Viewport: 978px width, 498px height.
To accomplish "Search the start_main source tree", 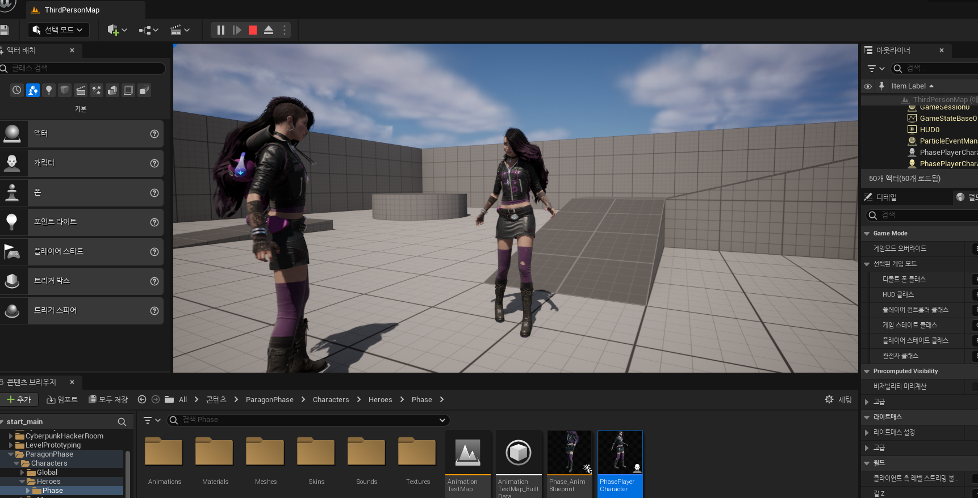I will pos(122,422).
